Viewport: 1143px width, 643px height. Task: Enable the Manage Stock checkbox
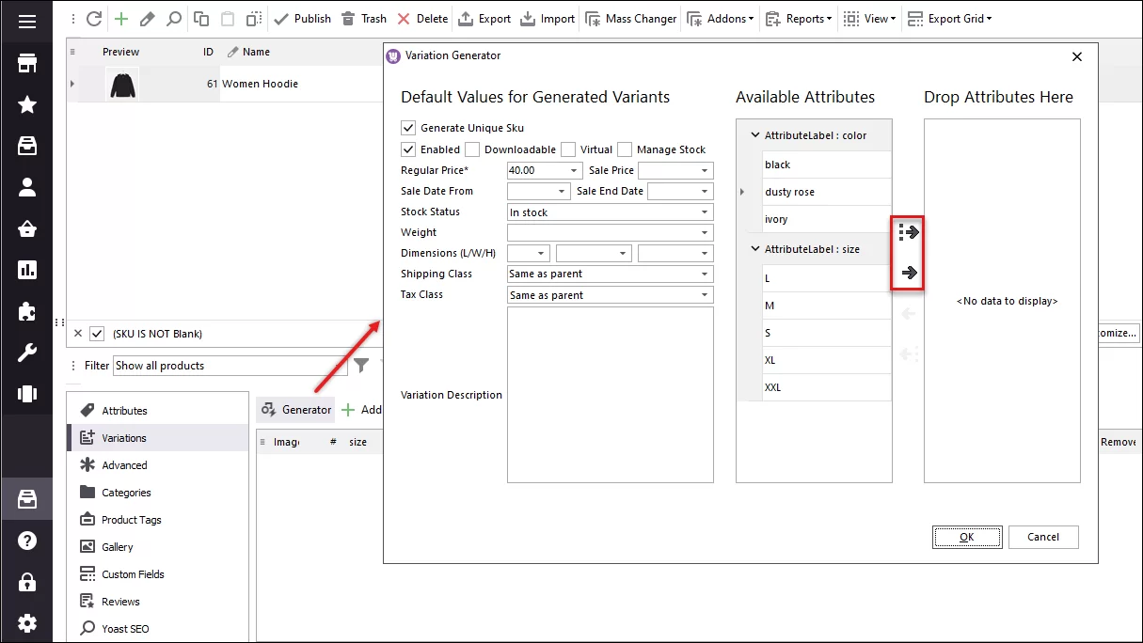pyautogui.click(x=626, y=149)
